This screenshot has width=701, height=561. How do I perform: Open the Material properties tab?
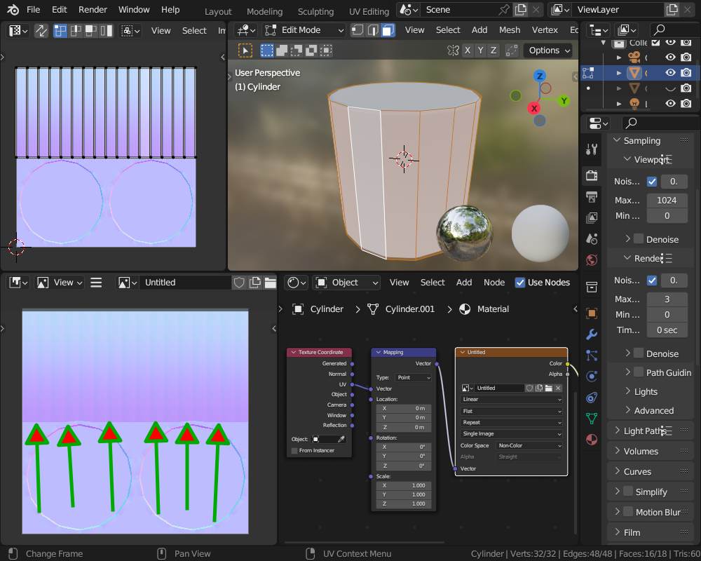coord(592,439)
